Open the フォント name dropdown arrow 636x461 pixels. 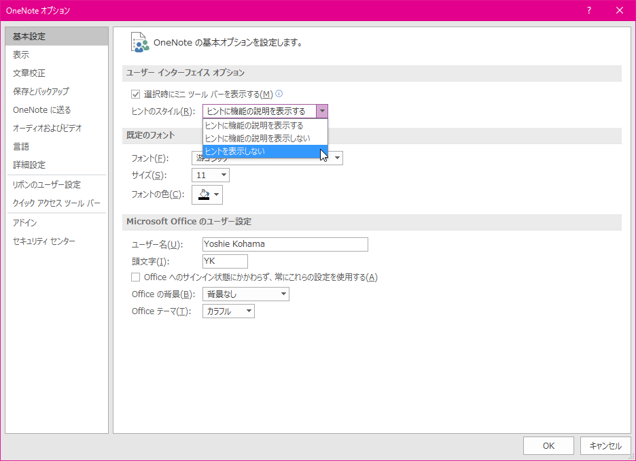[337, 158]
